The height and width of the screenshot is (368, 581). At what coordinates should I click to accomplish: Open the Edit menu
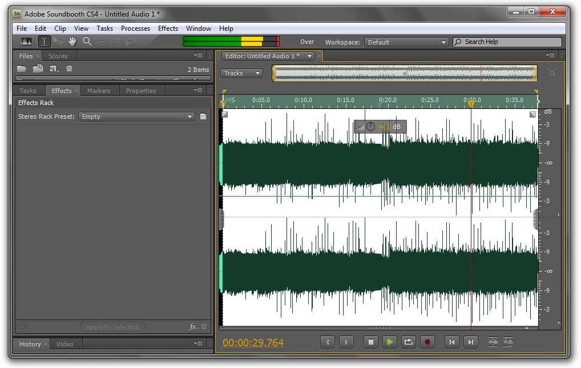41,28
